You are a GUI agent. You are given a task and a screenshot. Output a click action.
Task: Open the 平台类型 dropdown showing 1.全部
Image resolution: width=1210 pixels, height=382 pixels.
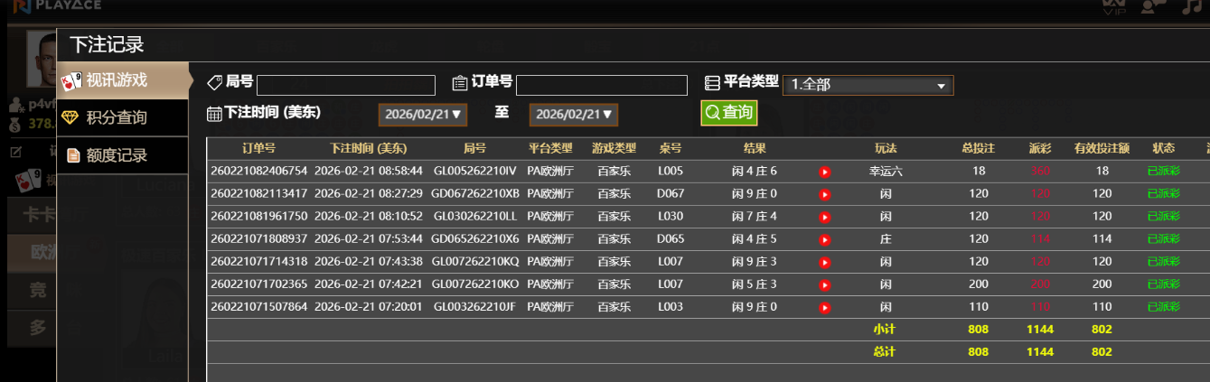[x=868, y=85]
